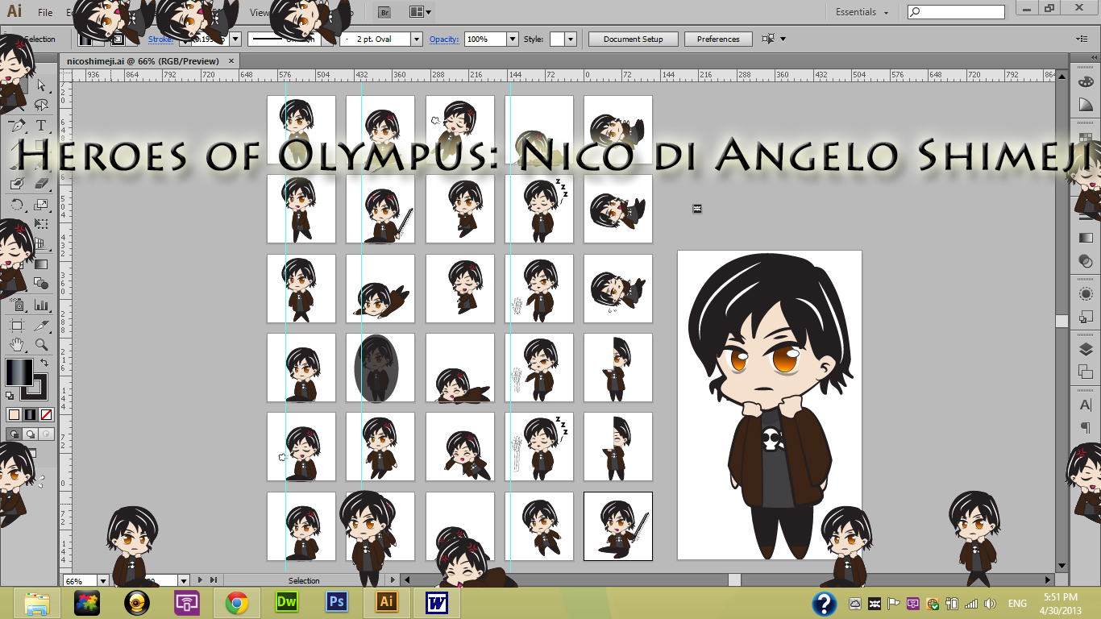This screenshot has height=619, width=1101.
Task: Swap fill and stroke colors
Action: [44, 364]
